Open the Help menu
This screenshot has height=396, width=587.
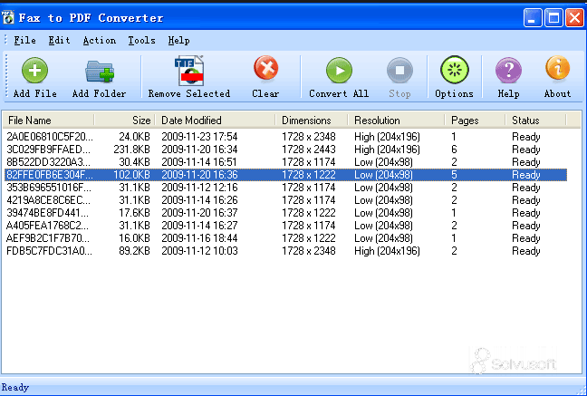pyautogui.click(x=178, y=40)
